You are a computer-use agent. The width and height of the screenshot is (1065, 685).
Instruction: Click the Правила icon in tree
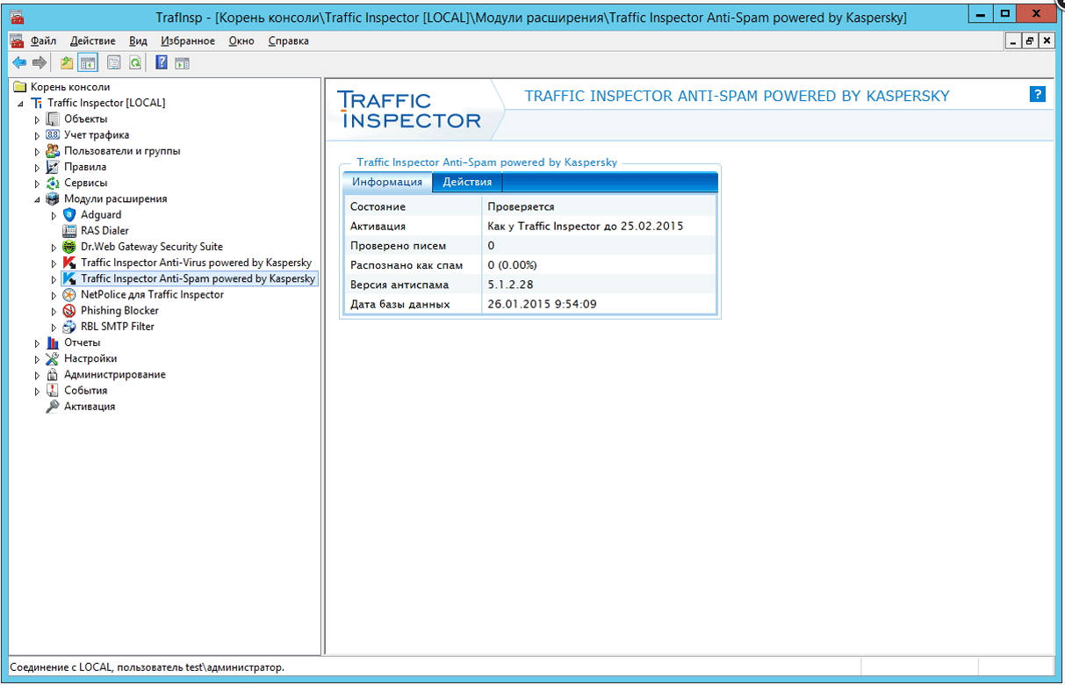point(53,166)
